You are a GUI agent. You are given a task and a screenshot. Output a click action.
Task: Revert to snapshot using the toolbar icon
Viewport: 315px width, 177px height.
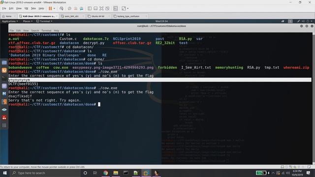coord(75,8)
